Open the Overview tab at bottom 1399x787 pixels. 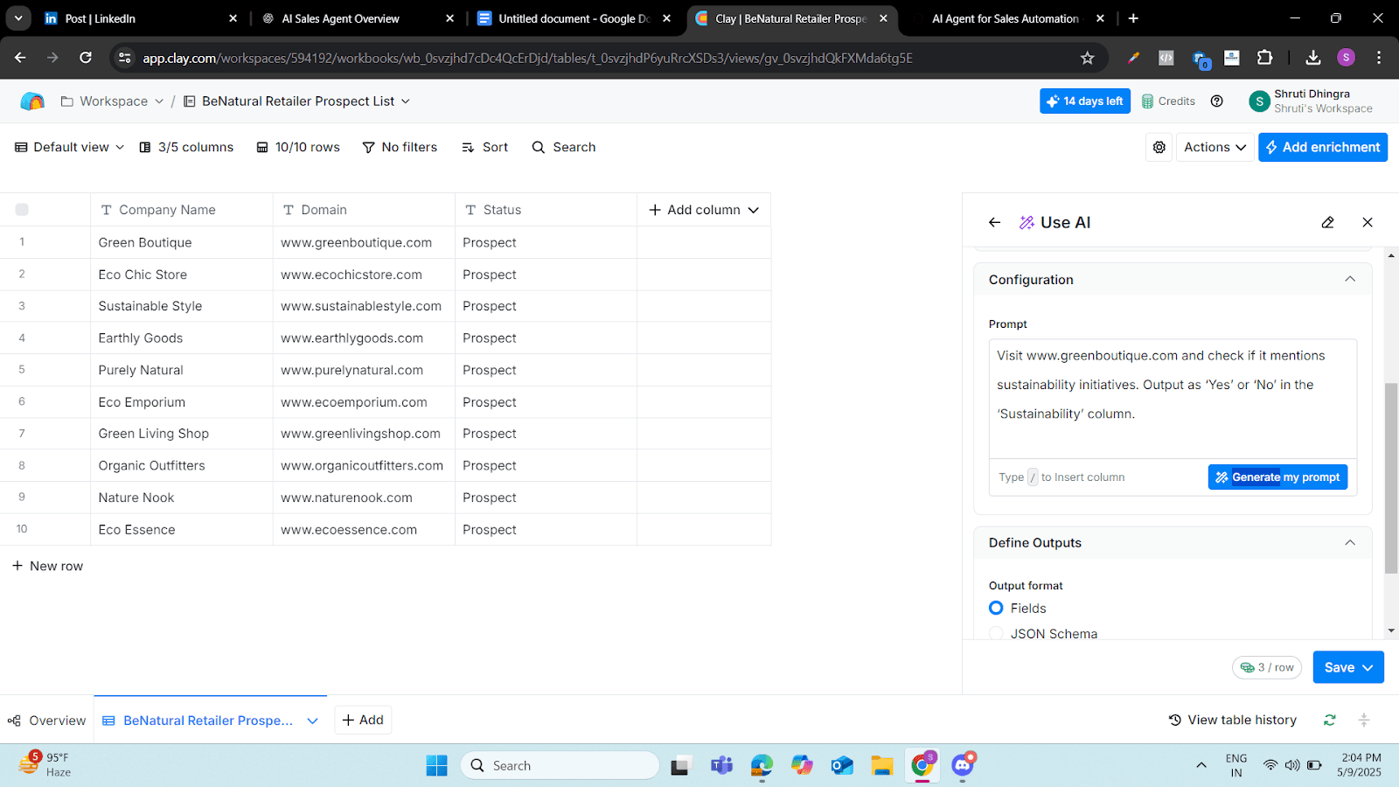click(x=47, y=721)
